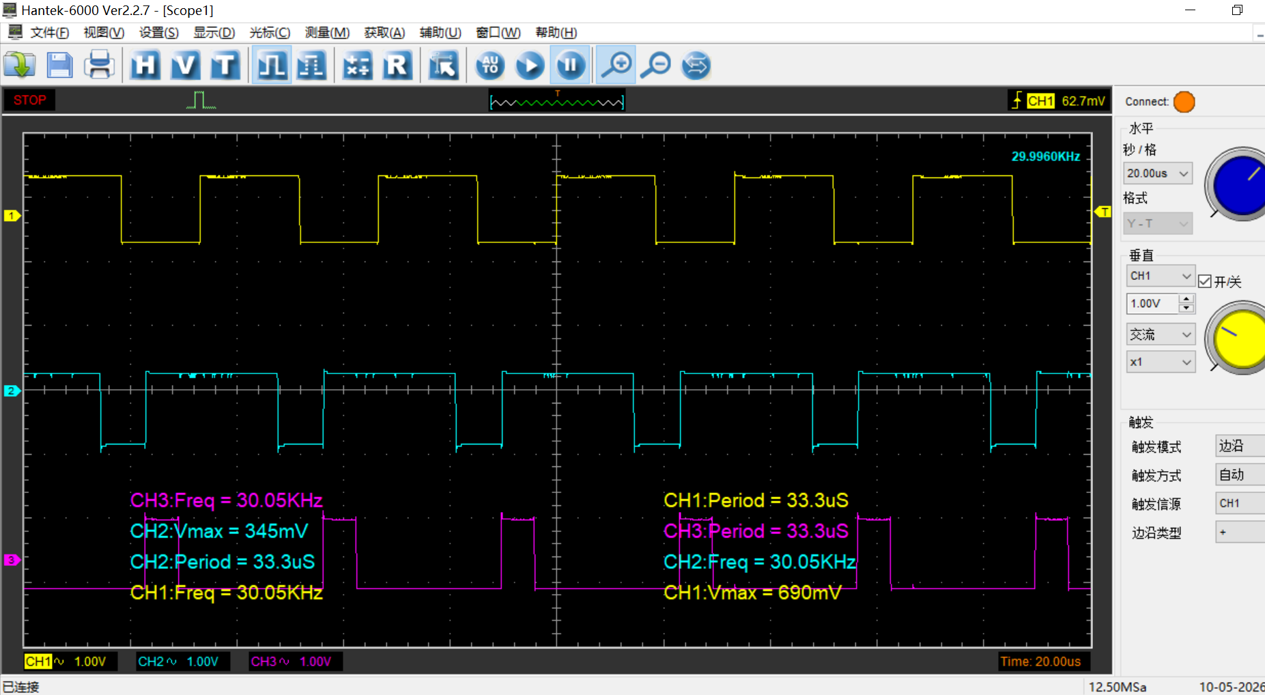The width and height of the screenshot is (1265, 695).
Task: Click the trigger edge icon beside CH1
Action: click(1017, 100)
